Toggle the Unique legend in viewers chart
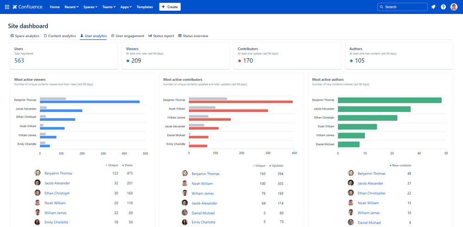The width and height of the screenshot is (463, 227). coord(113,165)
